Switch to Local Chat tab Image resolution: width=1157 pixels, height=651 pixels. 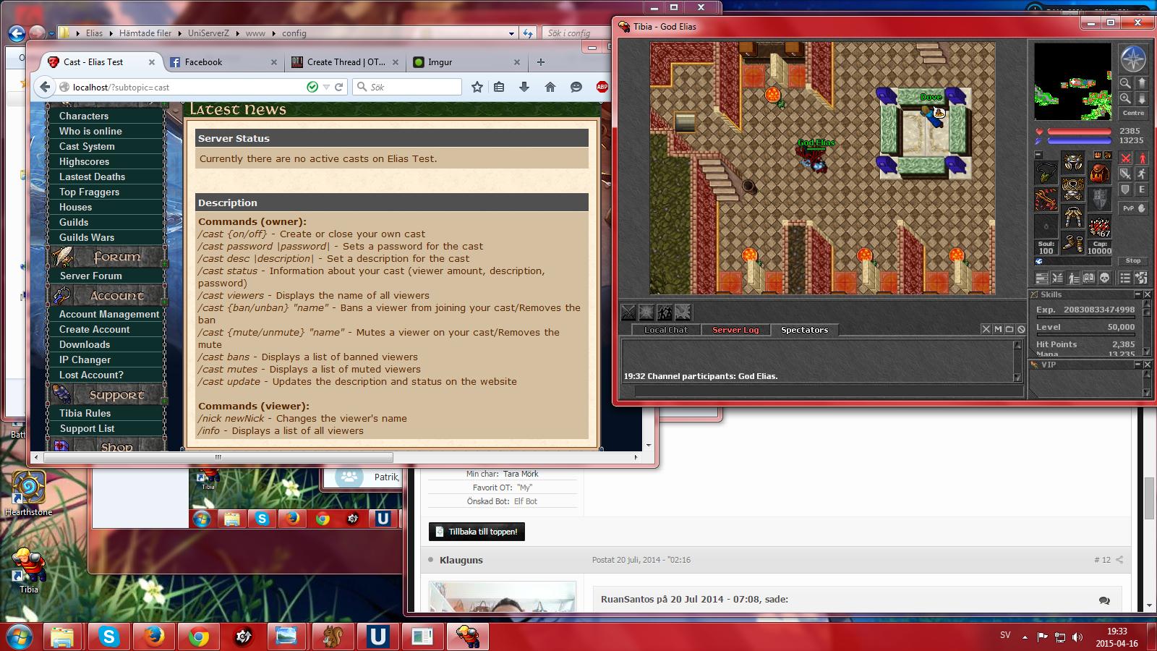coord(665,330)
